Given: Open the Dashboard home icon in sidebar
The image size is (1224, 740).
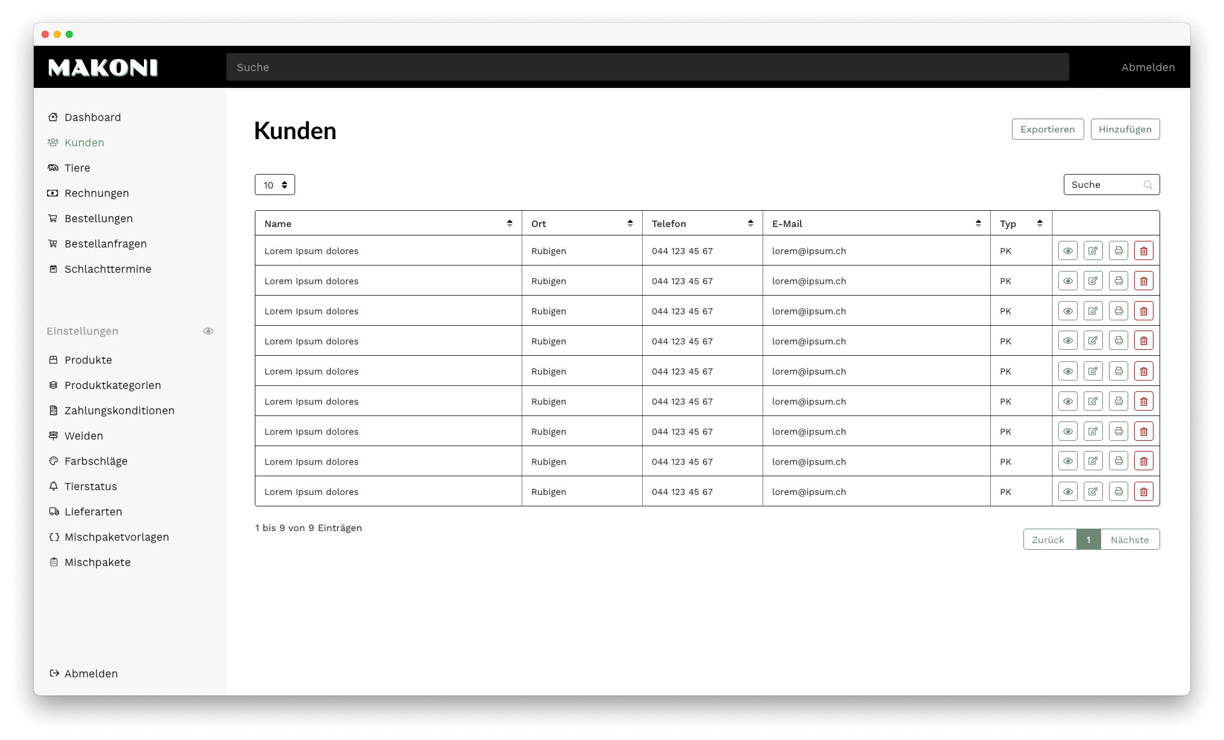Looking at the screenshot, I should tap(53, 117).
